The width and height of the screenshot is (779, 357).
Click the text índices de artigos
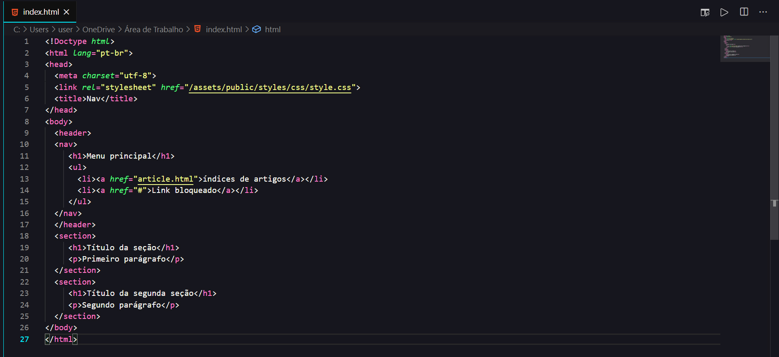click(x=245, y=179)
